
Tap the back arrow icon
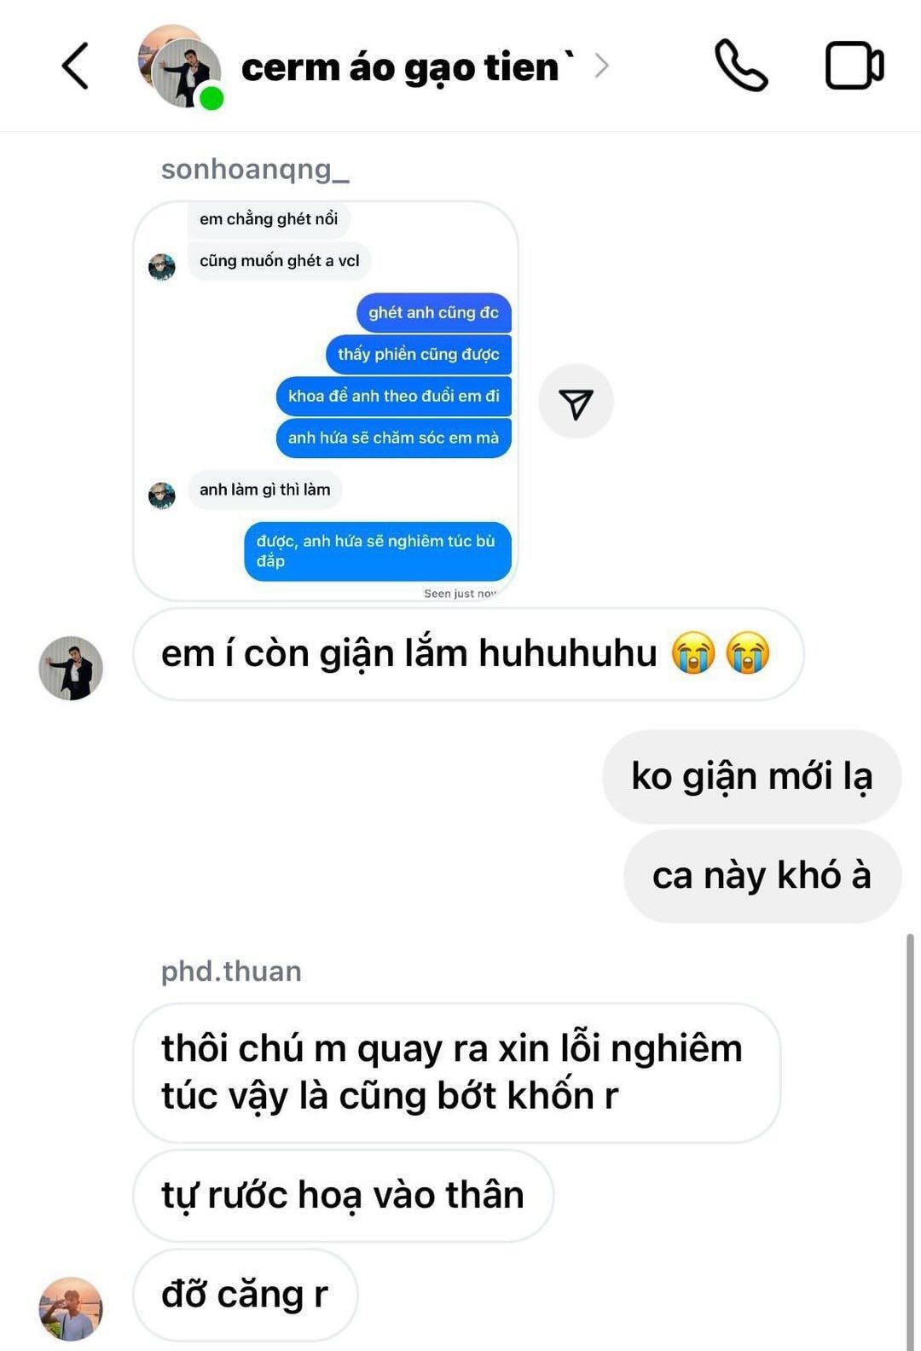(x=75, y=67)
